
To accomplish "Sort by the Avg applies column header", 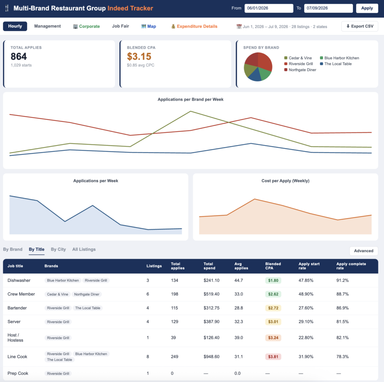I will pyautogui.click(x=241, y=266).
